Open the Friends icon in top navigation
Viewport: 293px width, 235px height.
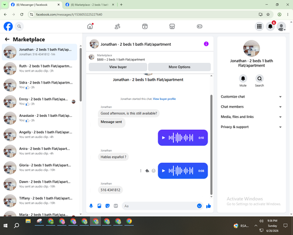coord(117,26)
